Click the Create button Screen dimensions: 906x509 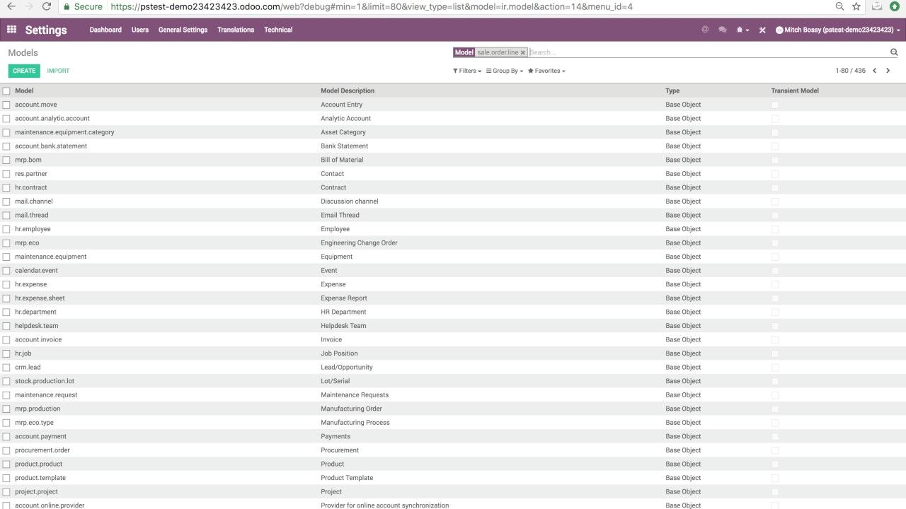[24, 71]
